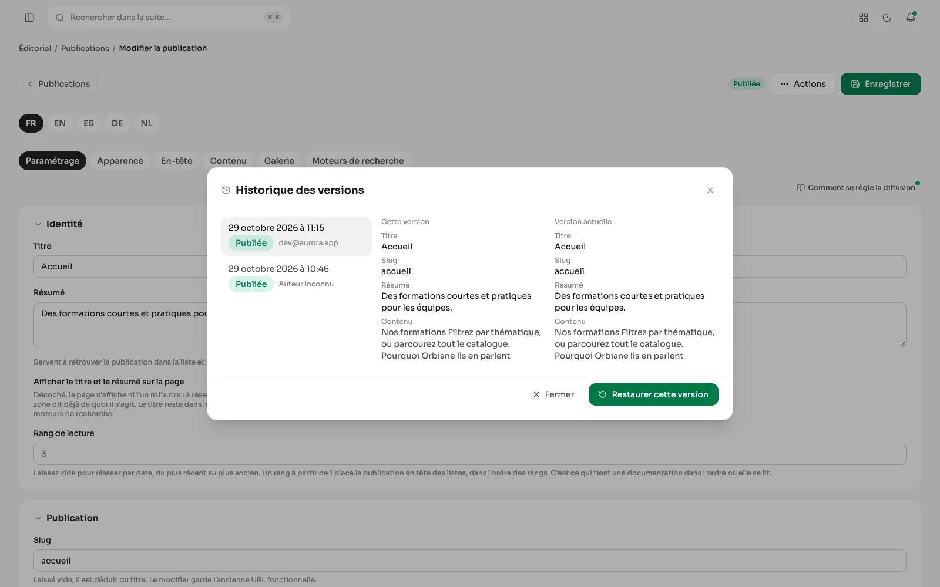Click the Slug field containing accueil
940x587 pixels.
pos(470,561)
